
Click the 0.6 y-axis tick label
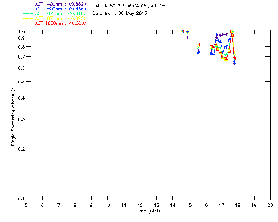pyautogui.click(x=21, y=68)
